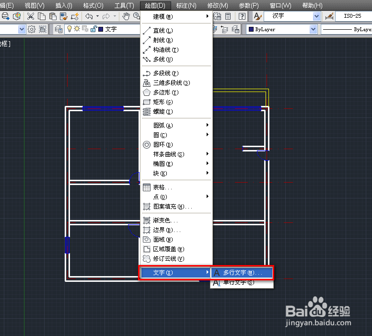Open Text Style manager icon
The image size is (372, 336).
tap(257, 16)
